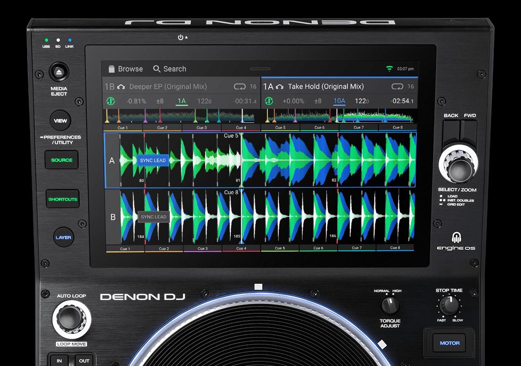
Task: Select the Take Hold deck header
Action: [326, 86]
